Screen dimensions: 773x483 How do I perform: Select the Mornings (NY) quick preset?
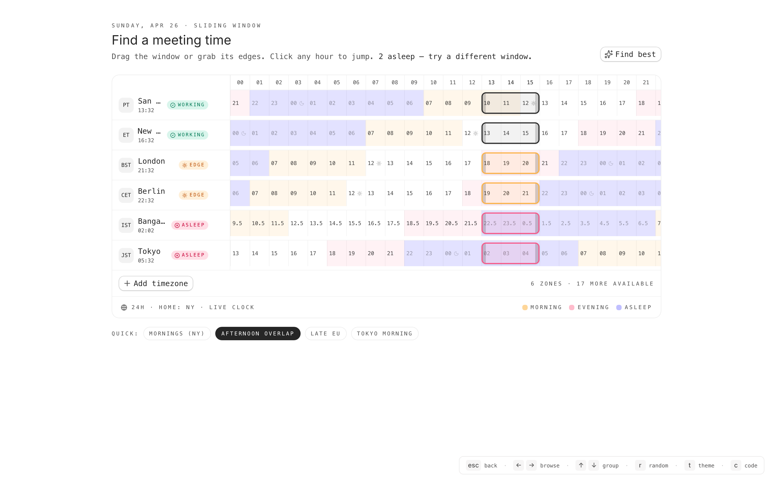click(x=177, y=334)
